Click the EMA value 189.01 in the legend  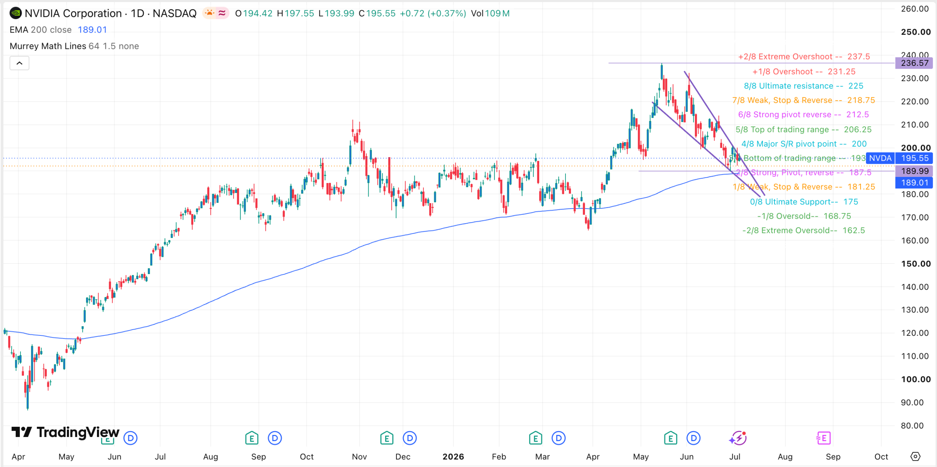coord(92,30)
